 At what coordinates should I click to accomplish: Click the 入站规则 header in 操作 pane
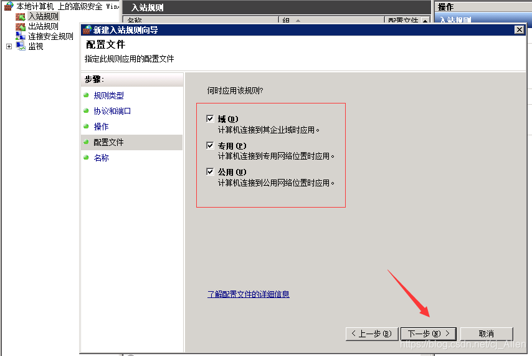point(483,20)
